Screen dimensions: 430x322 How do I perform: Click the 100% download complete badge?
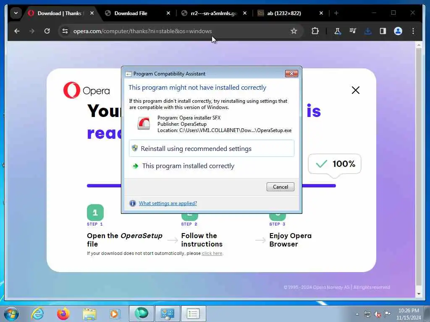point(335,164)
